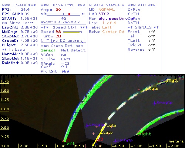Toggle the Reverse signal off indicator
Image resolution: width=185 pixels, height=148 pixels.
(x=151, y=50)
